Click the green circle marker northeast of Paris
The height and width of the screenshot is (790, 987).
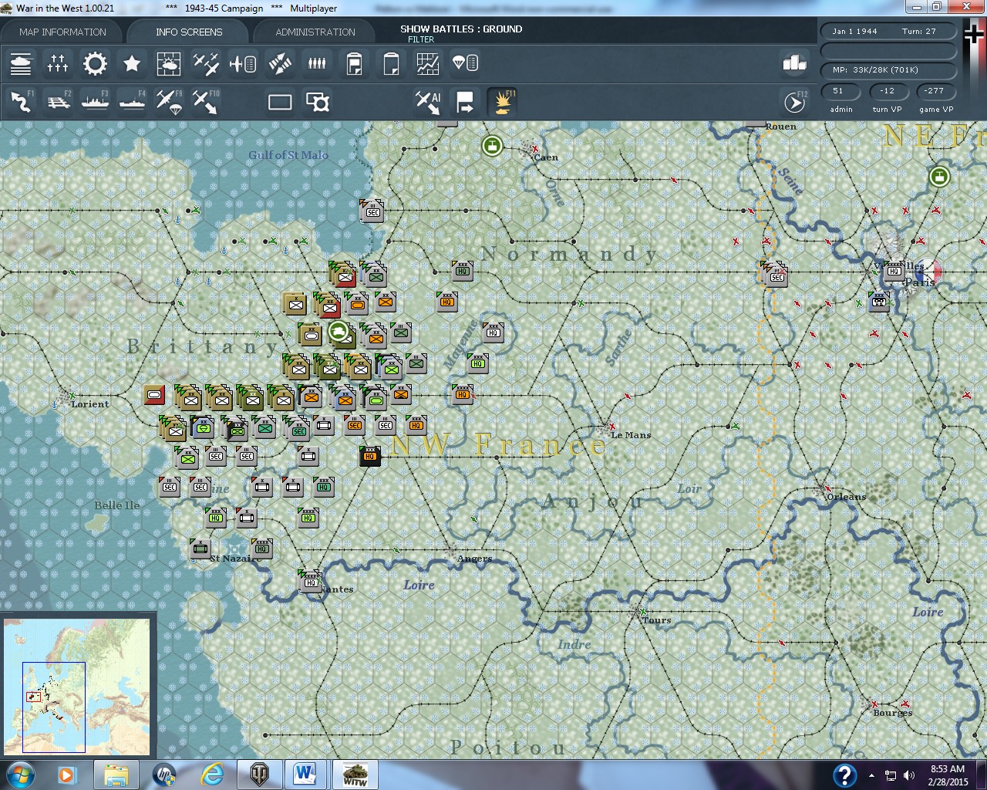[x=939, y=177]
